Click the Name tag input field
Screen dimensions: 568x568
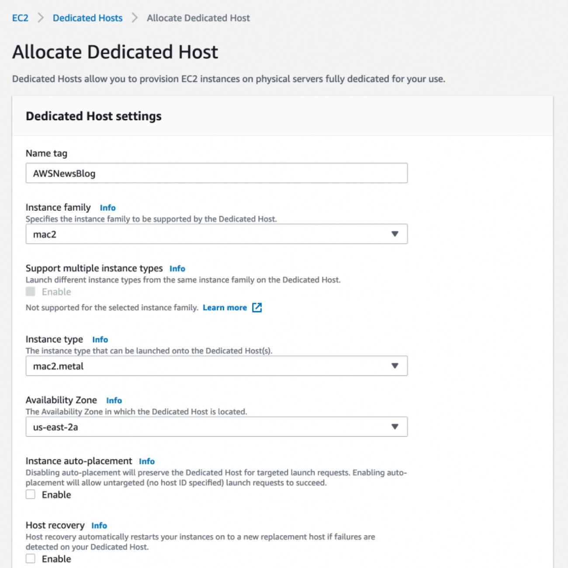[216, 173]
